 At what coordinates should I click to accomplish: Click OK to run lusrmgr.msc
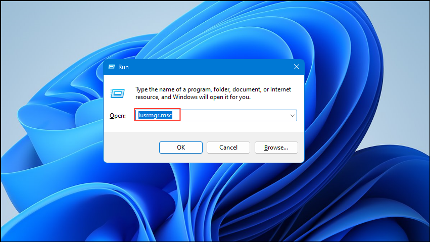pos(181,148)
